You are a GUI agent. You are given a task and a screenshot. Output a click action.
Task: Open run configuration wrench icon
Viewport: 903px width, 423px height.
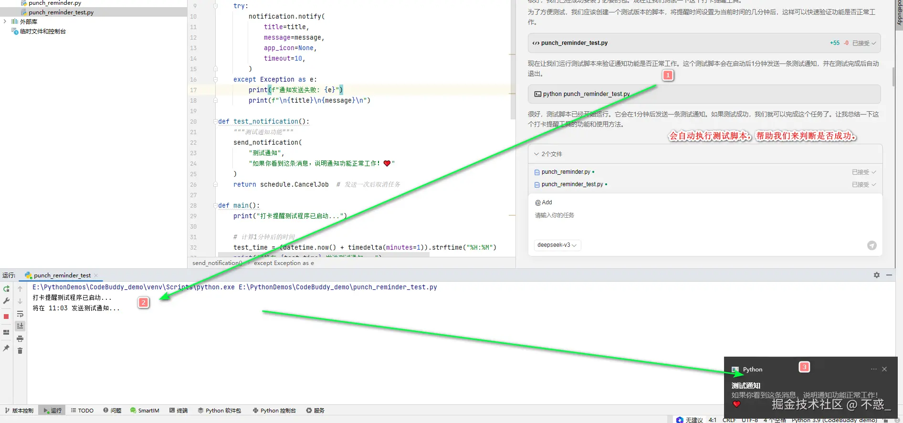click(6, 301)
